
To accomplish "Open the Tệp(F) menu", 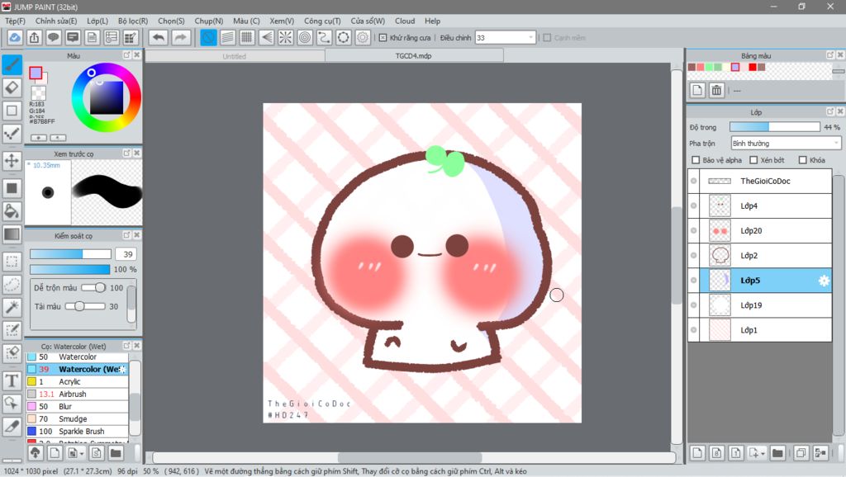I will [15, 21].
